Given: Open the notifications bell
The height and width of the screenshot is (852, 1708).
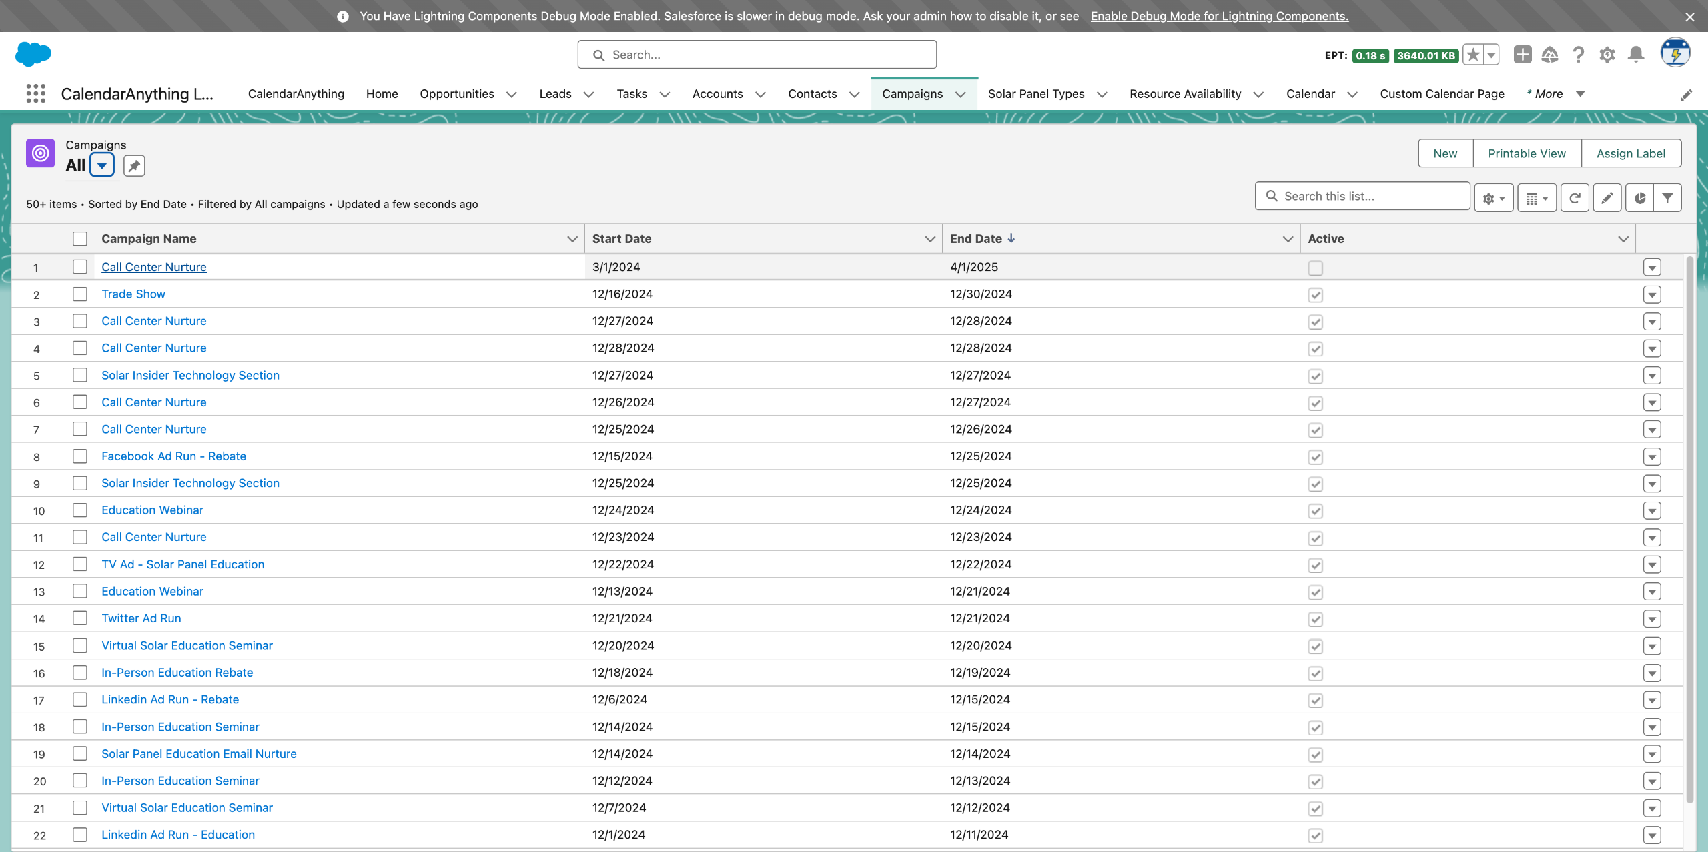Looking at the screenshot, I should (1635, 55).
